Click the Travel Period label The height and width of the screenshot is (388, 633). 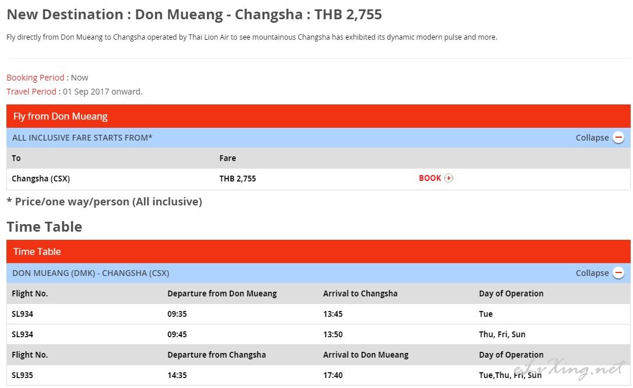point(31,92)
